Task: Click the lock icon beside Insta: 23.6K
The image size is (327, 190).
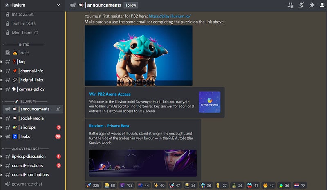Action: [7, 14]
